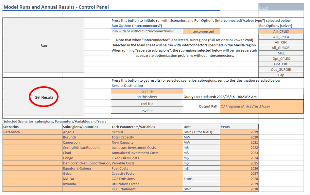This screenshot has width=310, height=195.
Task: Select Fixed O&M Costs cell
Action: (x=147, y=158)
